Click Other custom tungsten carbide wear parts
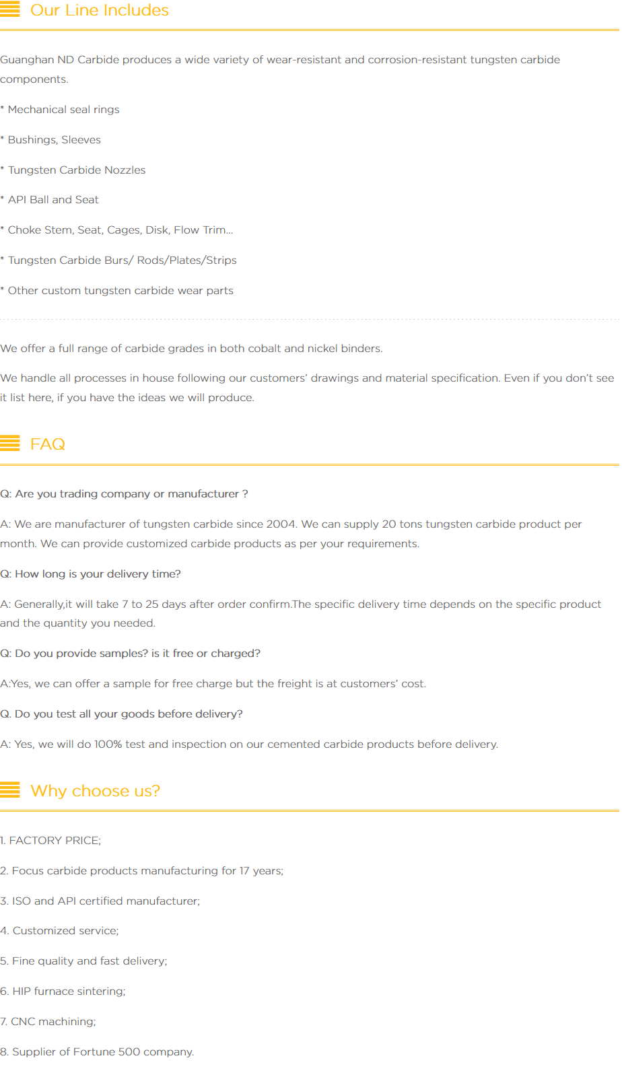Viewport: 622px width, 1079px height. (x=120, y=291)
